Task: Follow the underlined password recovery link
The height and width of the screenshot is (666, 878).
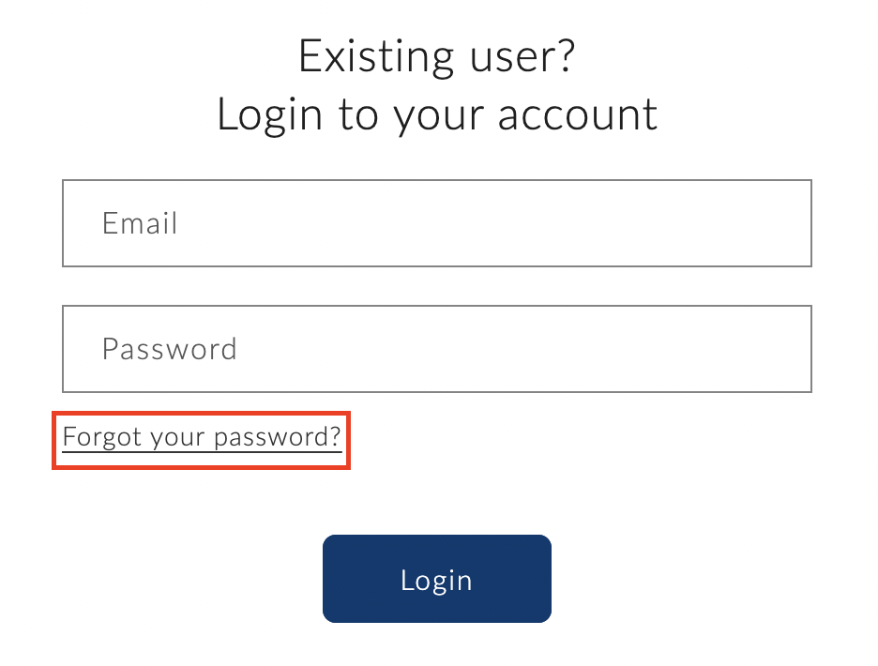Action: [x=202, y=437]
